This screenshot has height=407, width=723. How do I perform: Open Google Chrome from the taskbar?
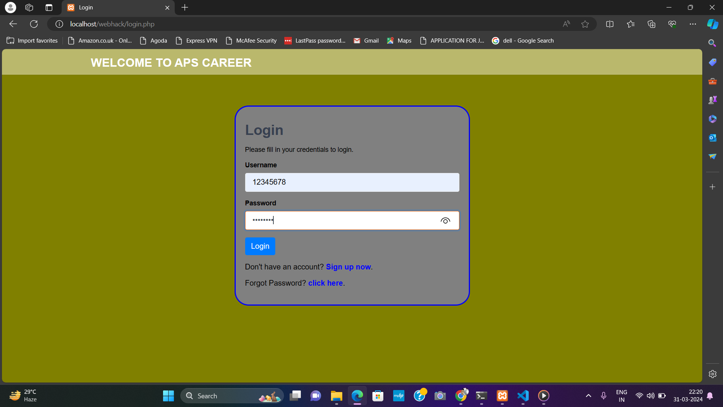[x=461, y=396]
